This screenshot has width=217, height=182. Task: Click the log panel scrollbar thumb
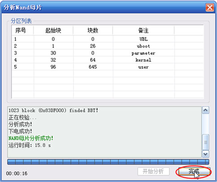(205, 142)
